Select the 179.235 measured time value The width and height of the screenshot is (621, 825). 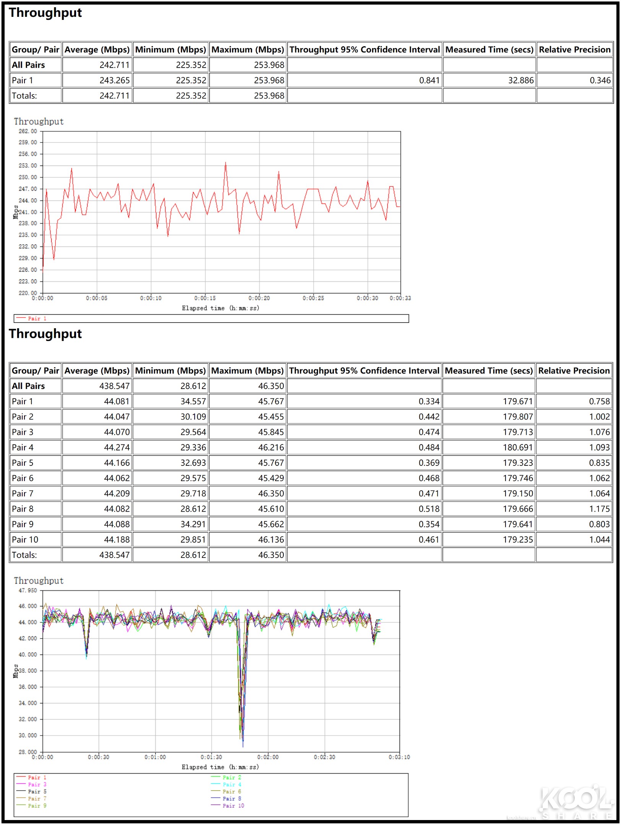point(518,540)
